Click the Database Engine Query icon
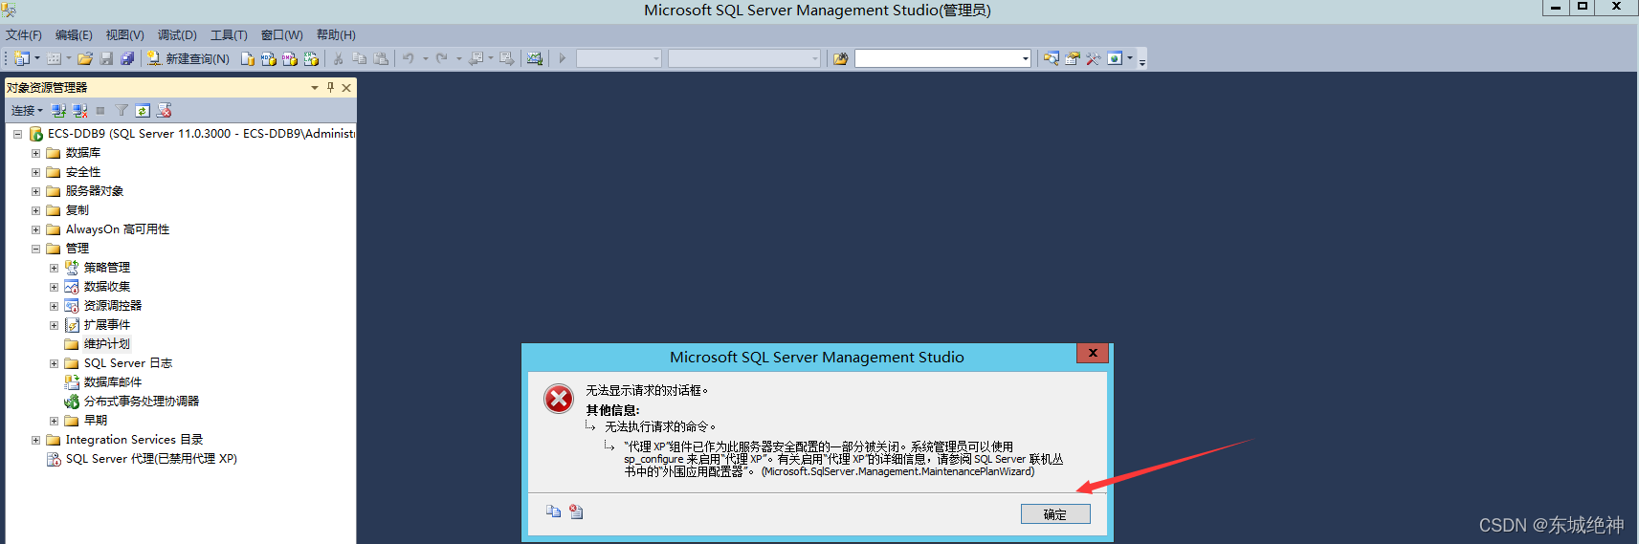1639x544 pixels. 248,58
